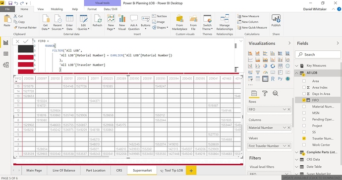Switch to Line Of Balance page tab
Image resolution: width=342 pixels, height=180 pixels.
[64, 171]
